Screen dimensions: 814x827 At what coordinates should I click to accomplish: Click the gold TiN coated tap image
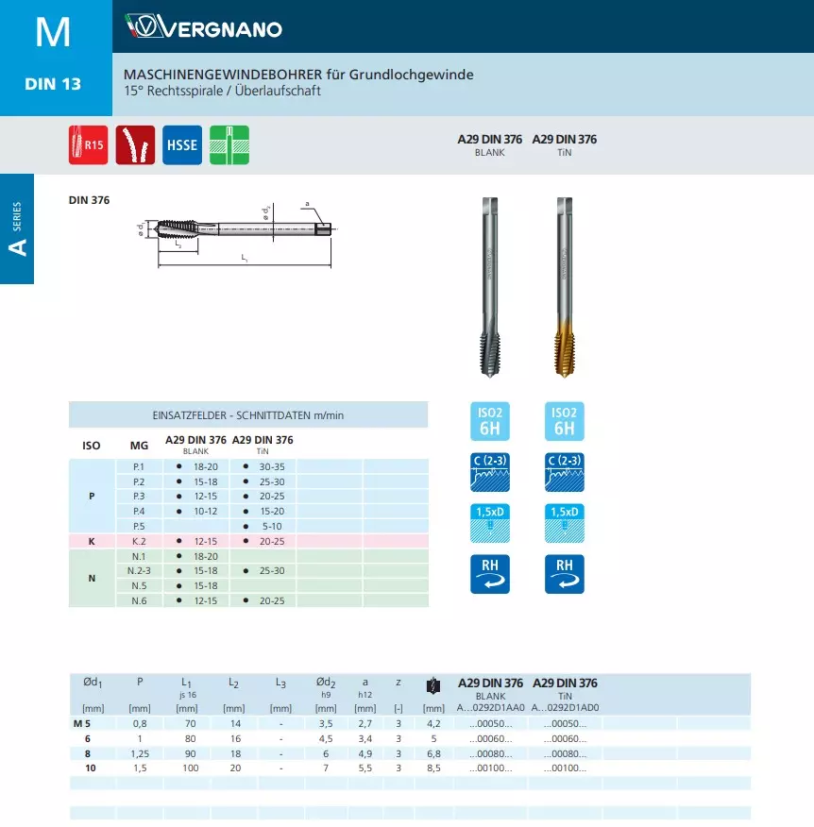(564, 288)
